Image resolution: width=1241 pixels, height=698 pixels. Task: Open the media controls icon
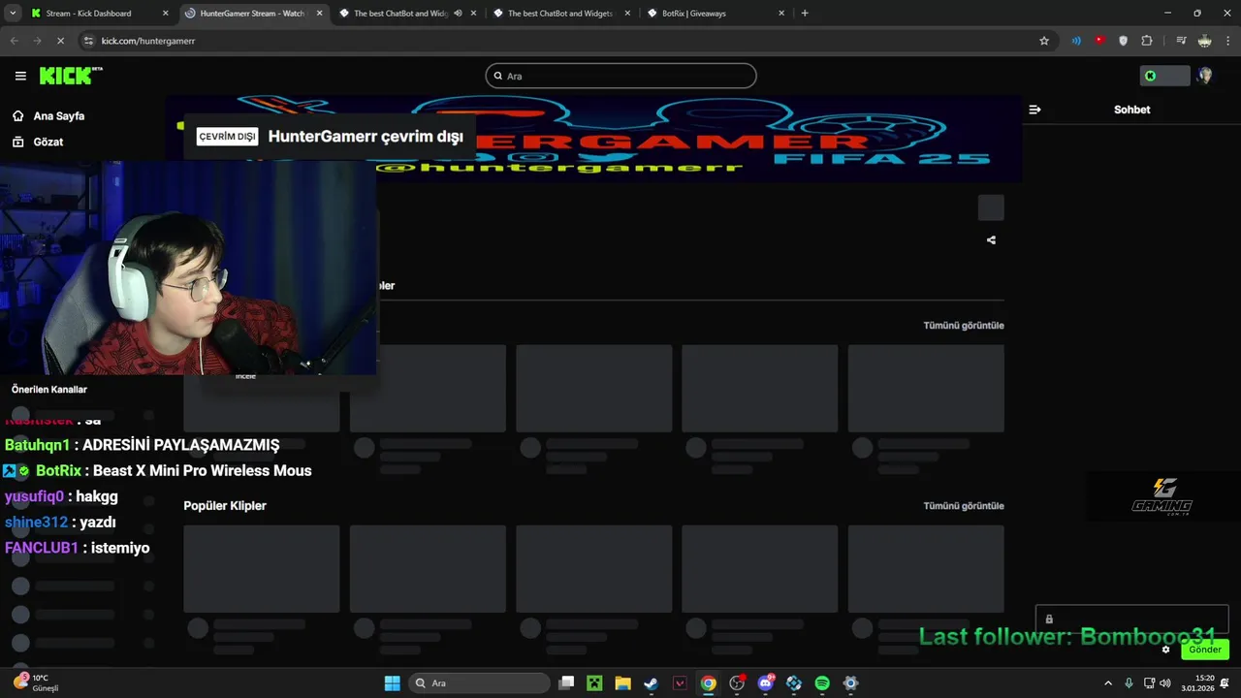pos(1181,41)
